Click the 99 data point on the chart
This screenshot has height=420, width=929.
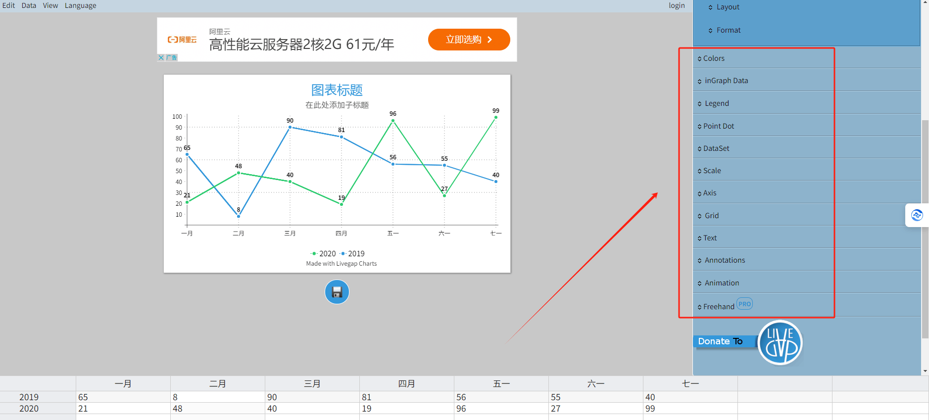(495, 117)
